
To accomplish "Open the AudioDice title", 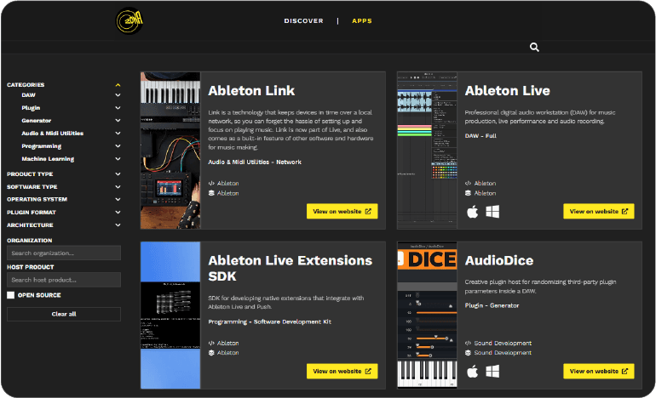I will click(x=499, y=260).
